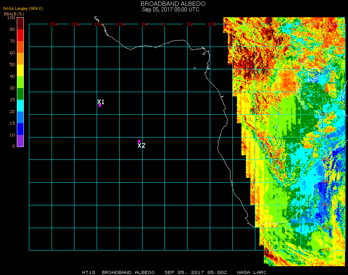Viewport: 348px width, 275px height.
Task: Click the 10S latitude label
Action: click(x=324, y=114)
